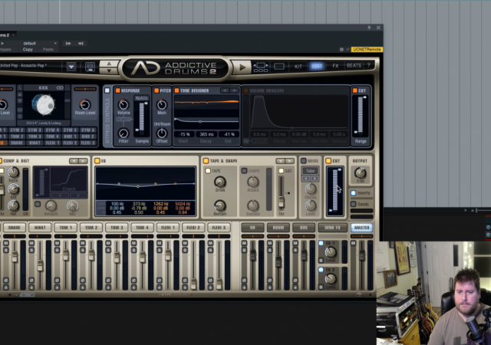Select the next COMP & DIST preset arrow
The image size is (491, 345).
click(x=83, y=161)
